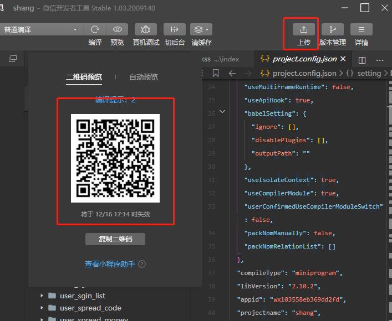
Task: Click the "shang" projectname value
Action: (304, 313)
